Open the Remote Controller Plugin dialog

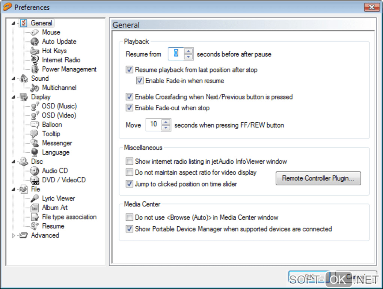tap(318, 178)
